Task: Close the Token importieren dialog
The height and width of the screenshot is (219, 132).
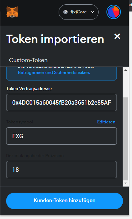Action: (x=117, y=36)
